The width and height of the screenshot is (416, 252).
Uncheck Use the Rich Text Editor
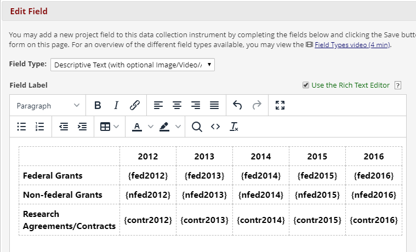[x=306, y=85]
